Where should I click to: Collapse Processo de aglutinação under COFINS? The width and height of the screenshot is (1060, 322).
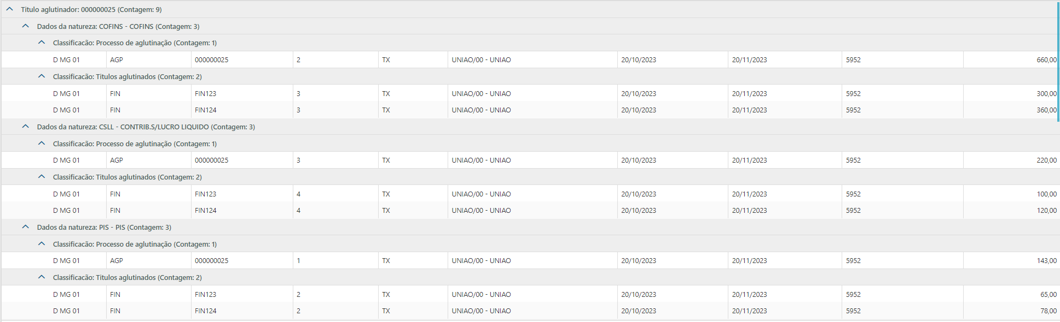pyautogui.click(x=42, y=43)
